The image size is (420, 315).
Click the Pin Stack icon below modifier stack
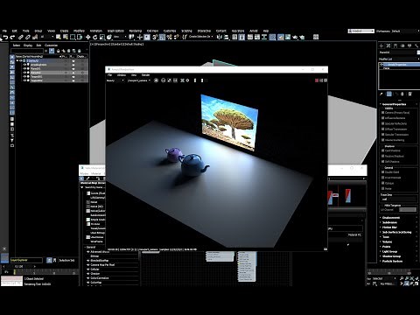(381, 94)
